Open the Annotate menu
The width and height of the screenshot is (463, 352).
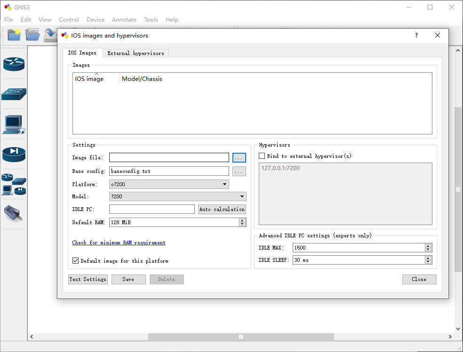(x=124, y=19)
